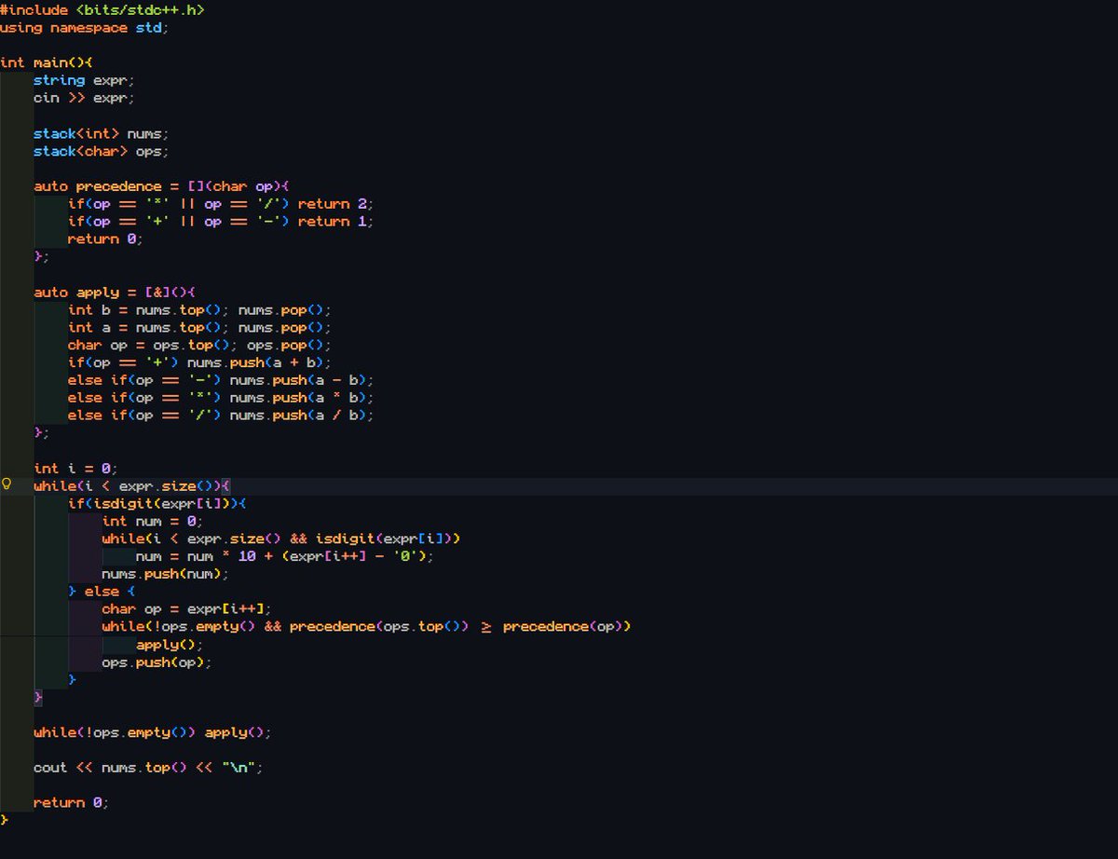
Task: Click the 'return 0;' line inside the precedence lambda
Action: click(106, 239)
